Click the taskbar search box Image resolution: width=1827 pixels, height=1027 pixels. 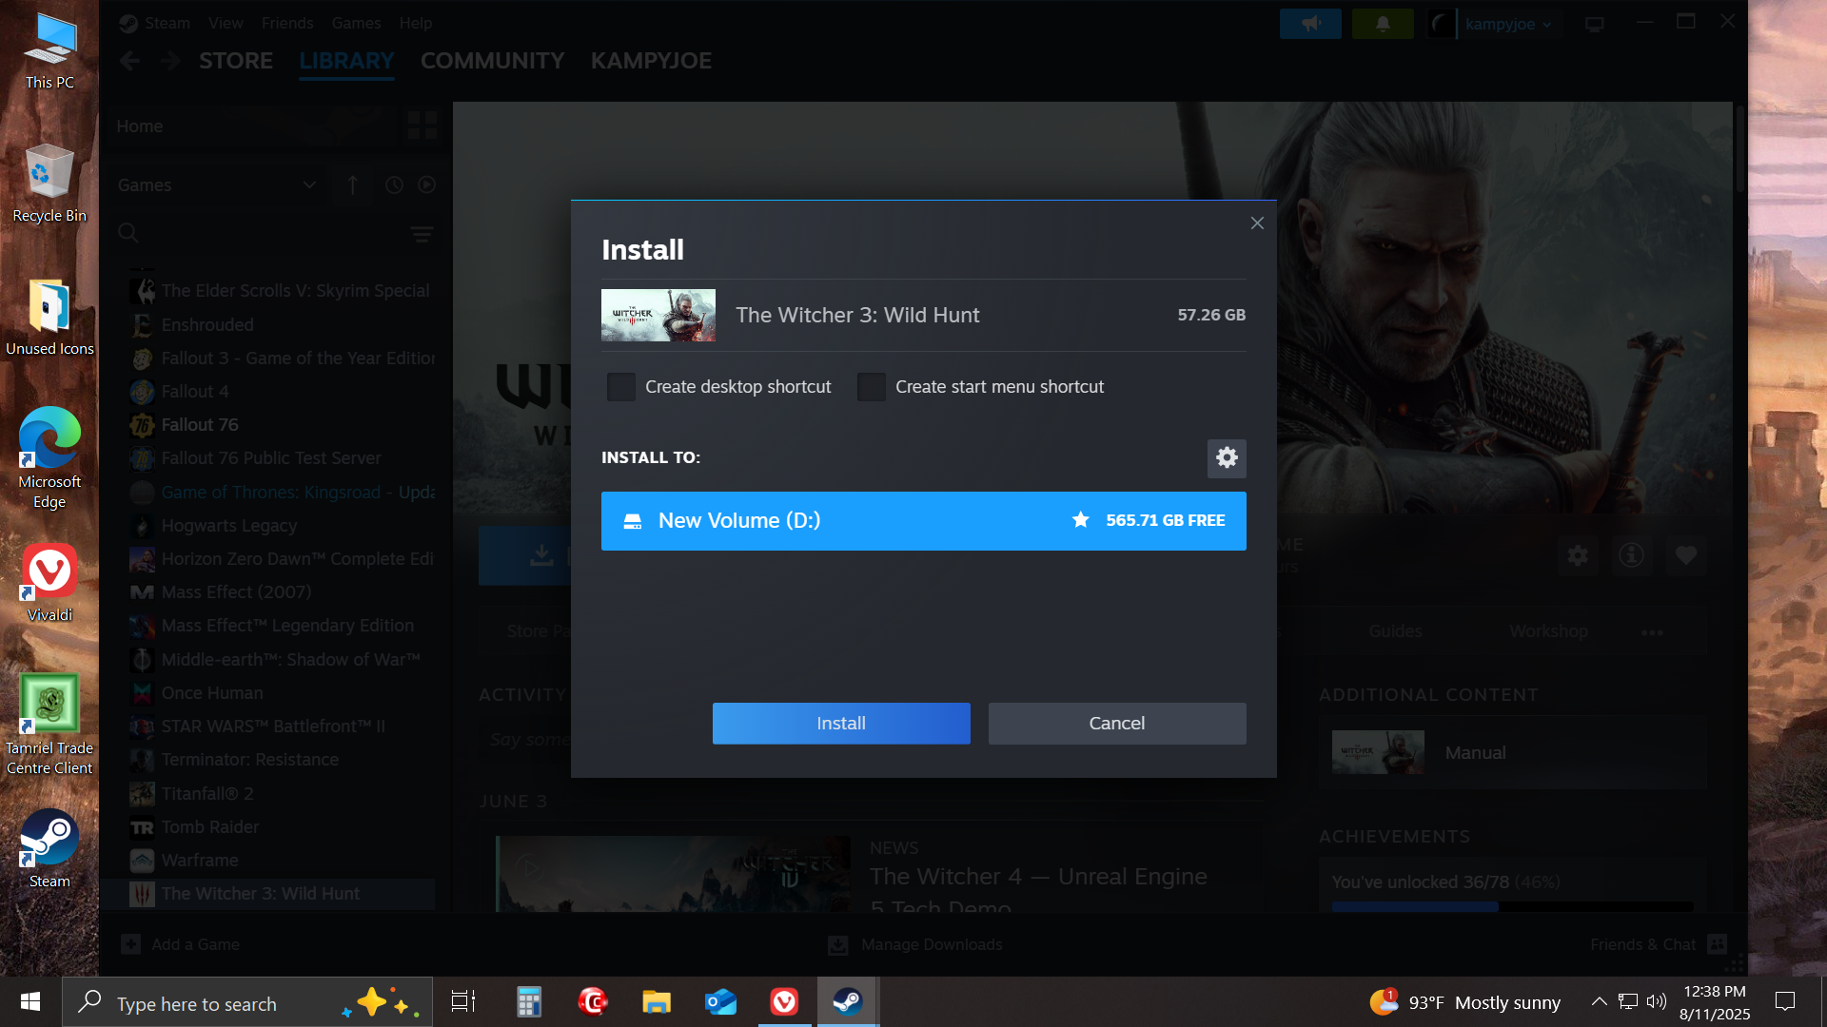(247, 1002)
